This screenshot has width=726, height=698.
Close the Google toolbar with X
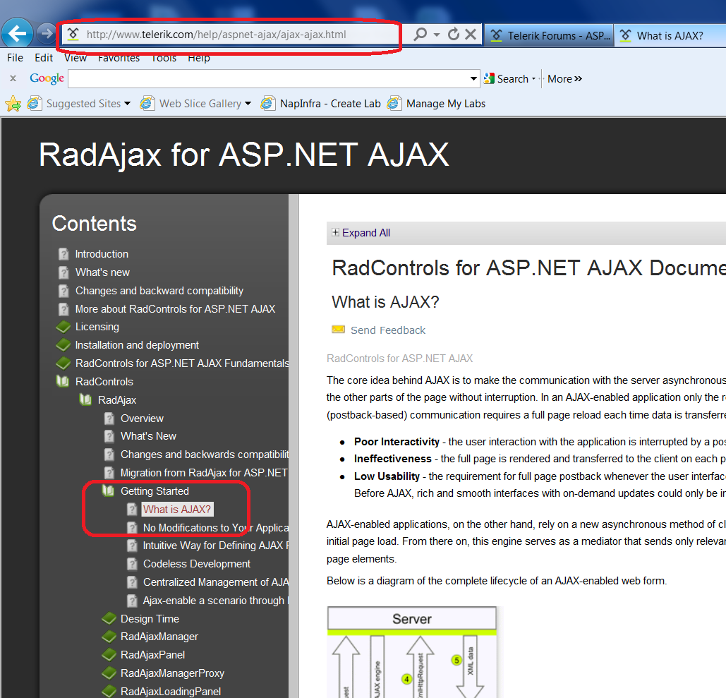click(x=13, y=78)
